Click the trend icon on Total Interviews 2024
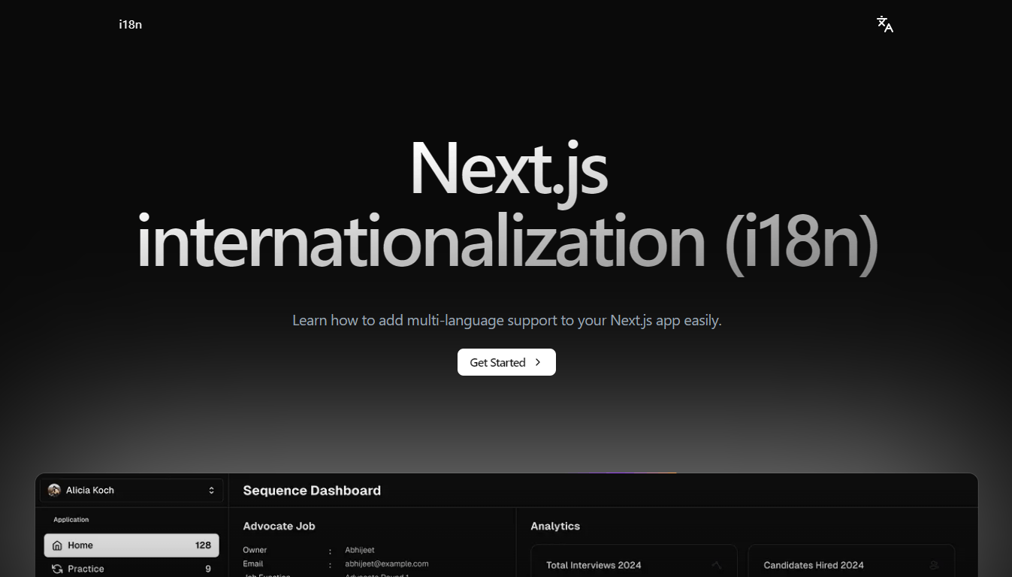1012x577 pixels. [x=716, y=565]
